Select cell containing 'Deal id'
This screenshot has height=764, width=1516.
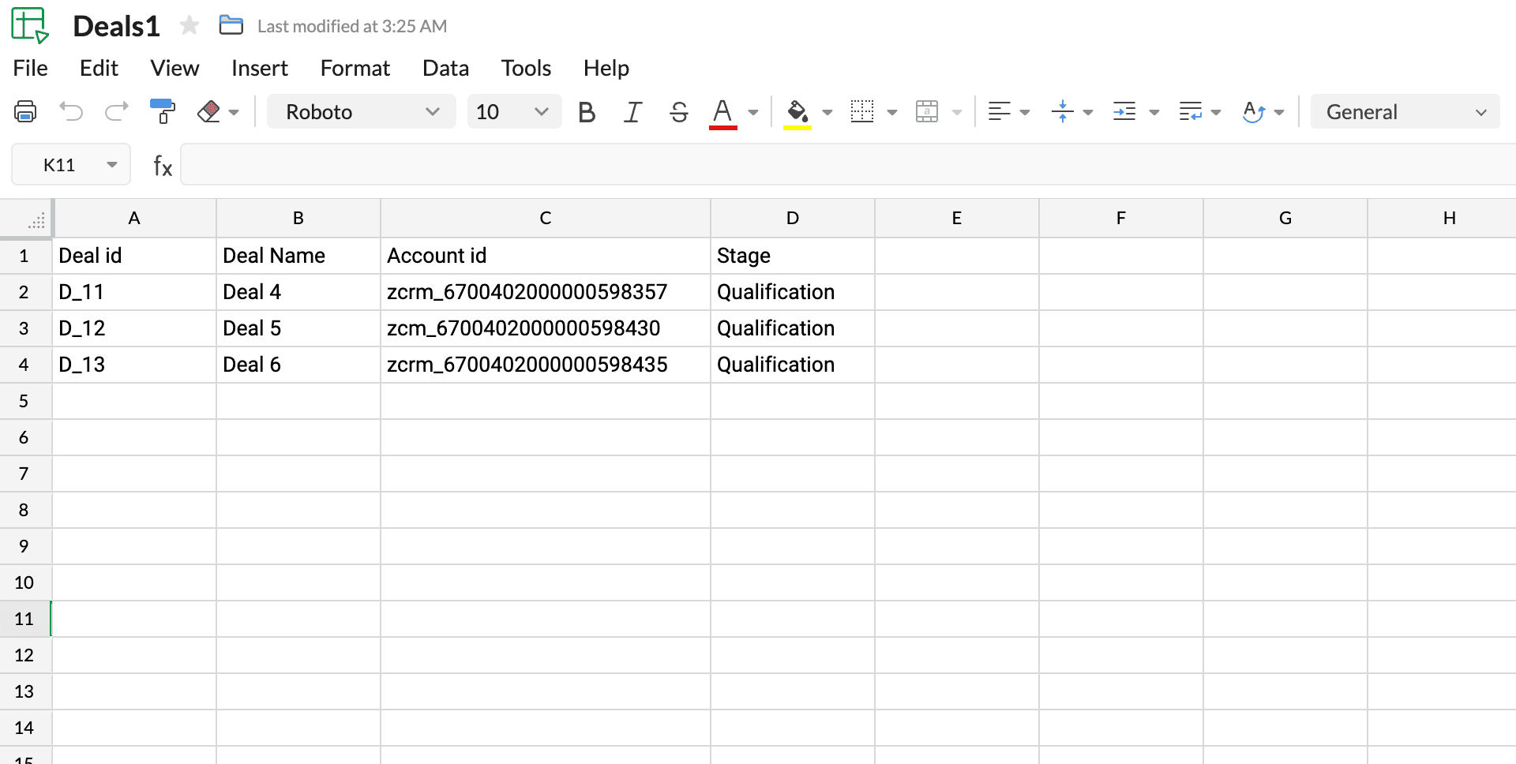(134, 256)
